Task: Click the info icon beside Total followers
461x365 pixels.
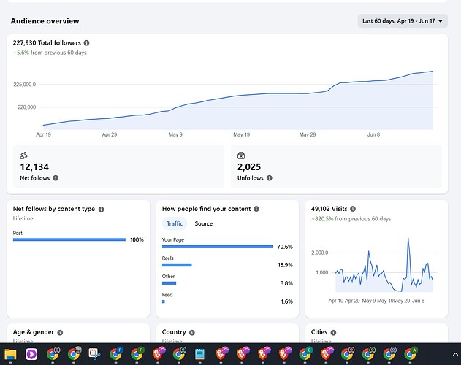Action: [86, 43]
